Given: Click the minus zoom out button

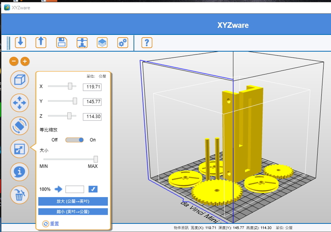Looking at the screenshot, I should click(14, 61).
